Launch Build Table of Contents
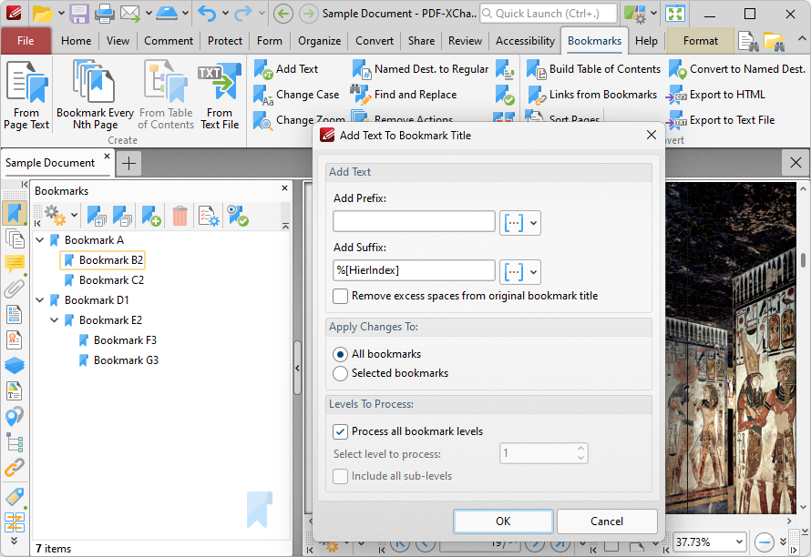Image resolution: width=811 pixels, height=557 pixels. pos(593,69)
